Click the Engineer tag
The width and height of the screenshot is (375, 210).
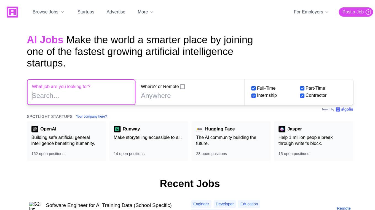(x=201, y=204)
